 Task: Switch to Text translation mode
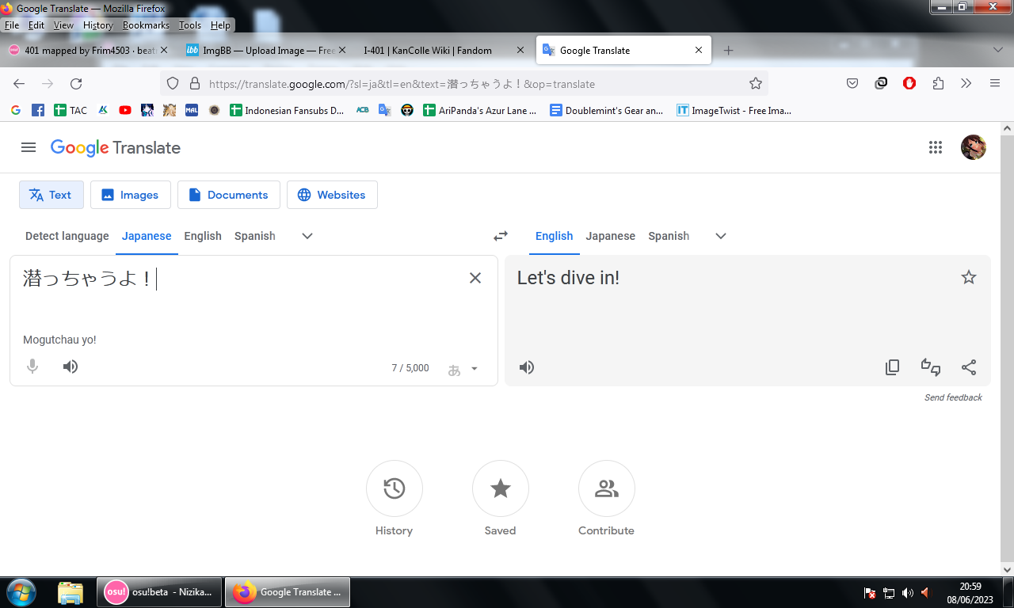click(x=51, y=195)
